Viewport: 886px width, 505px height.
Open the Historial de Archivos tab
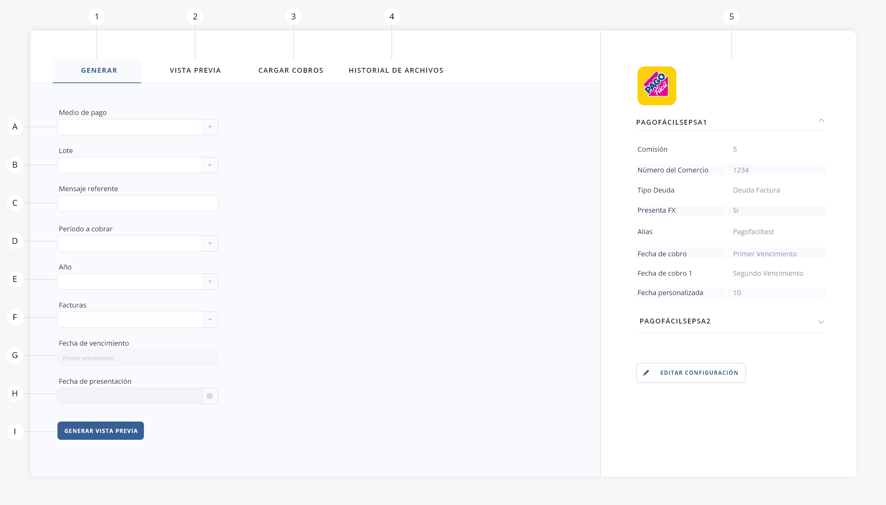coord(396,70)
